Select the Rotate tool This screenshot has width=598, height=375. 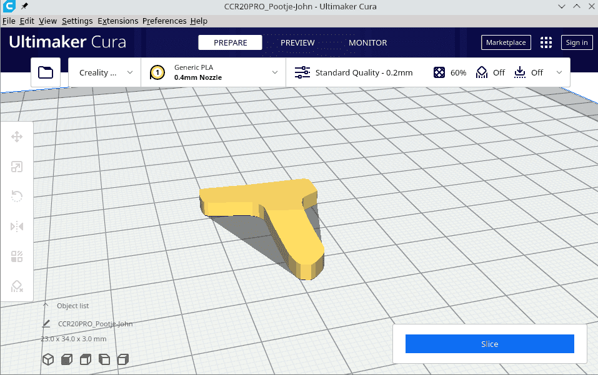pyautogui.click(x=17, y=197)
